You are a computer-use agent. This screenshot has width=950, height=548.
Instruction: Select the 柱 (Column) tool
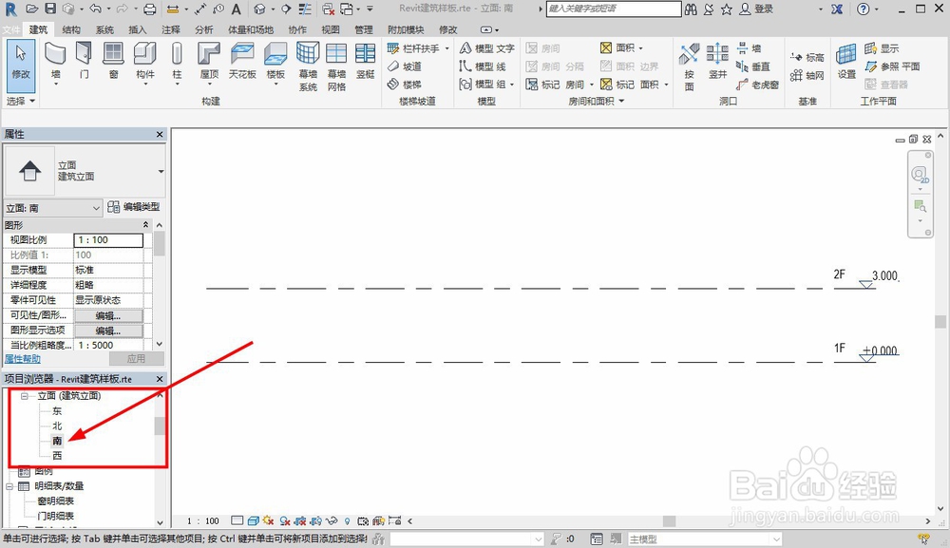pos(177,62)
